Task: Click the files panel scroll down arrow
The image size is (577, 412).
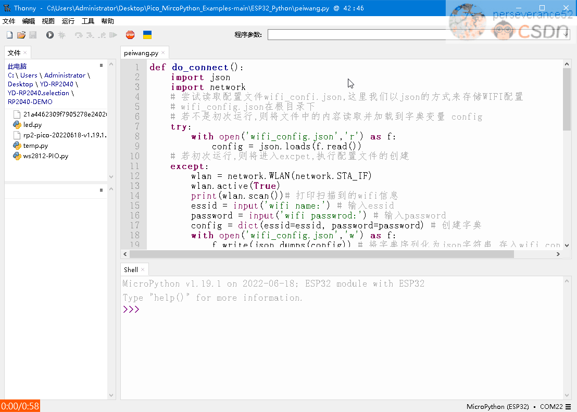Action: (111, 177)
